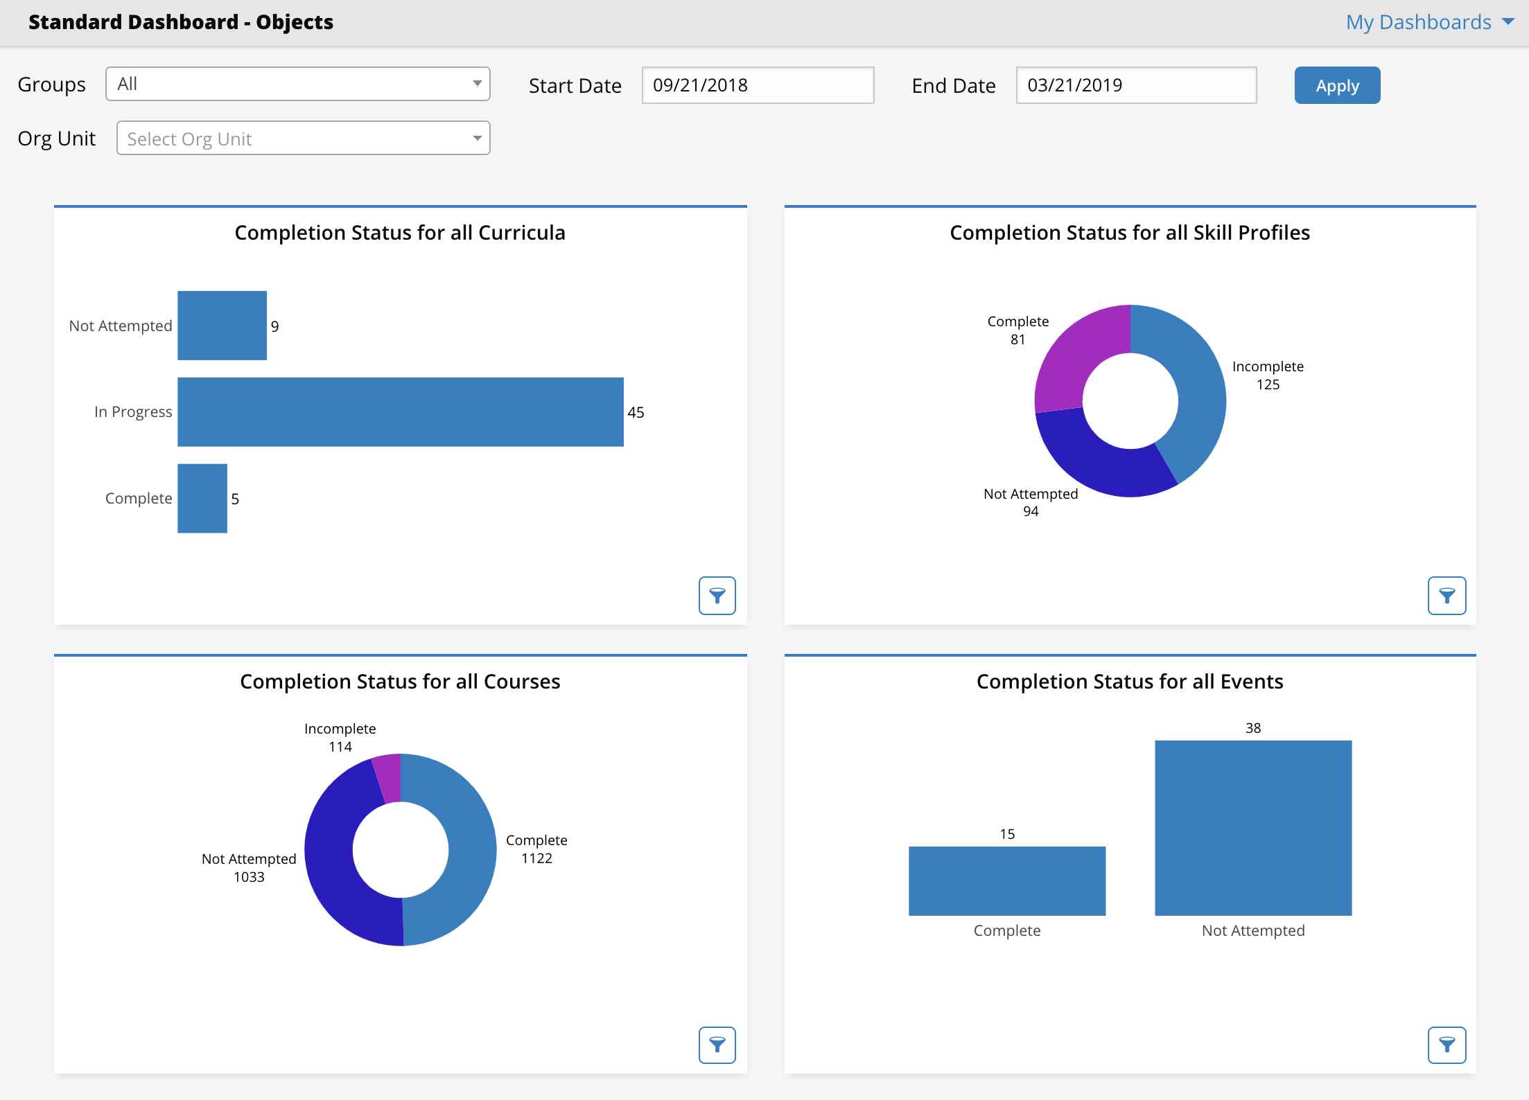Screen dimensions: 1529x1100
Task: Click the Complete bar in Events chart
Action: coord(1006,880)
